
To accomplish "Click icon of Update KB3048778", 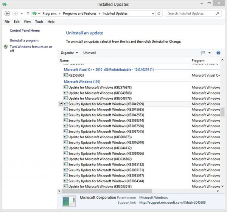I will pyautogui.click(x=66, y=98).
